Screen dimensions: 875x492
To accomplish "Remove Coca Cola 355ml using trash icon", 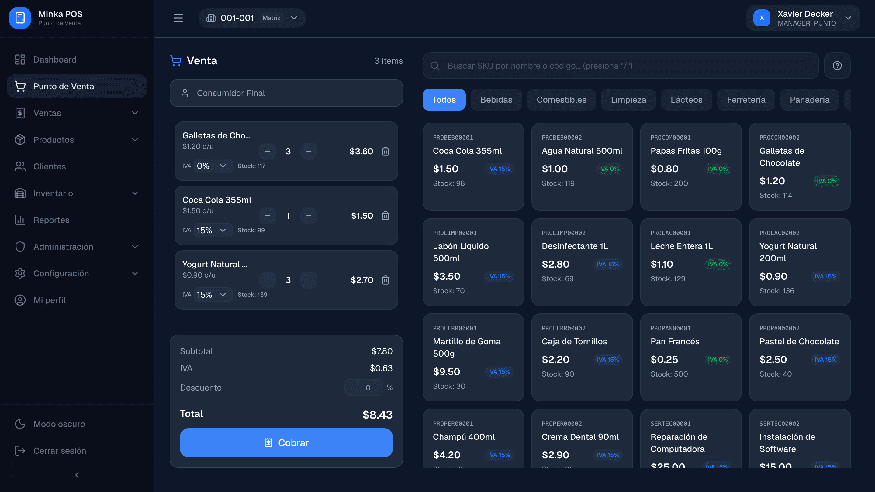I will tap(385, 216).
